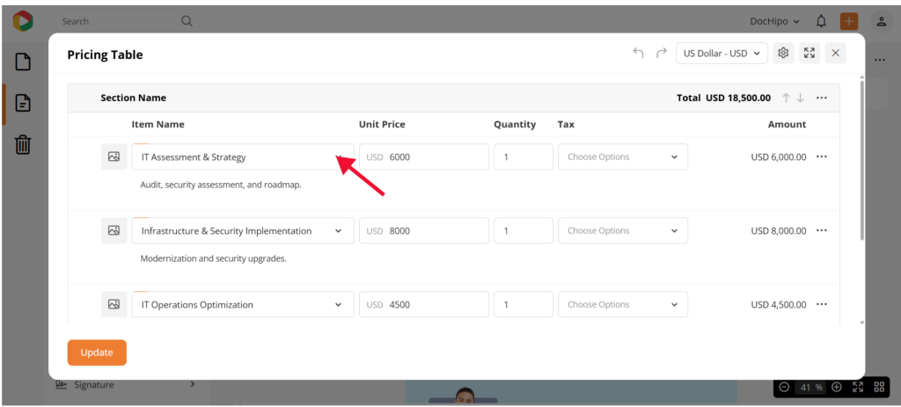Move section down with the down arrow
The height and width of the screenshot is (407, 901).
(801, 98)
